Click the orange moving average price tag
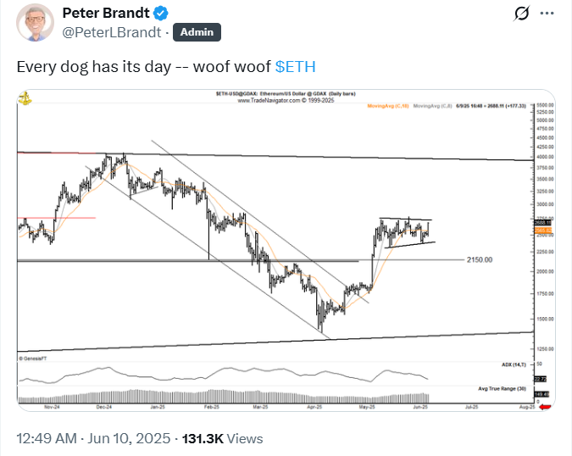 543,230
